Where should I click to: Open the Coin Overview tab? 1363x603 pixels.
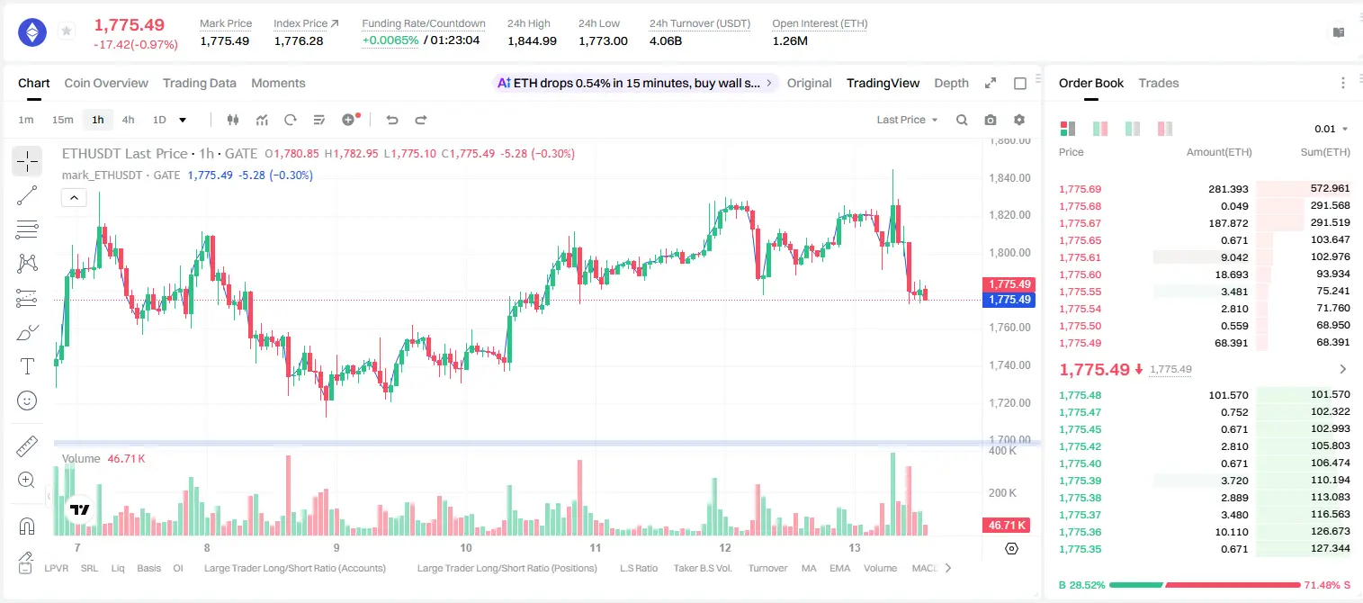pos(106,83)
